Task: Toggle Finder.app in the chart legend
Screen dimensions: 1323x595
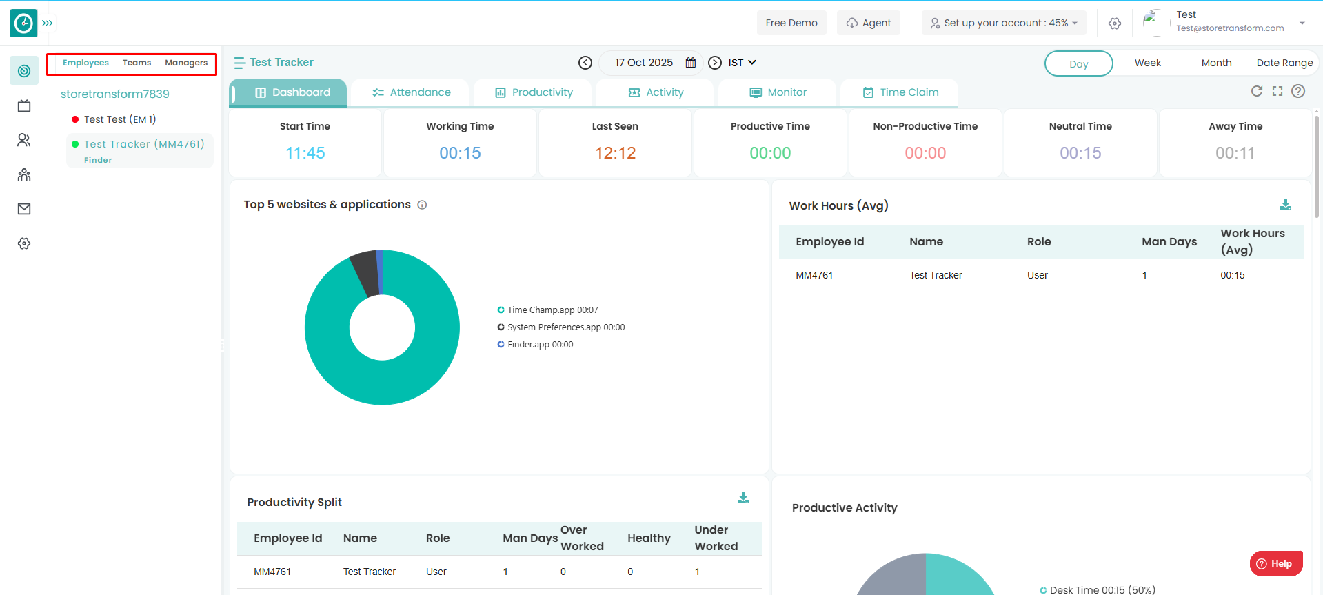Action: [x=535, y=345]
